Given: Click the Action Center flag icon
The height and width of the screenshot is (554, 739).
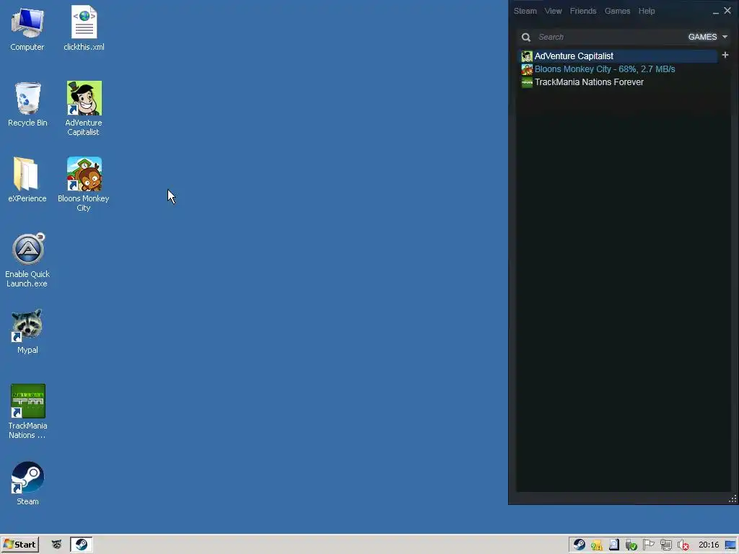Looking at the screenshot, I should pyautogui.click(x=649, y=545).
